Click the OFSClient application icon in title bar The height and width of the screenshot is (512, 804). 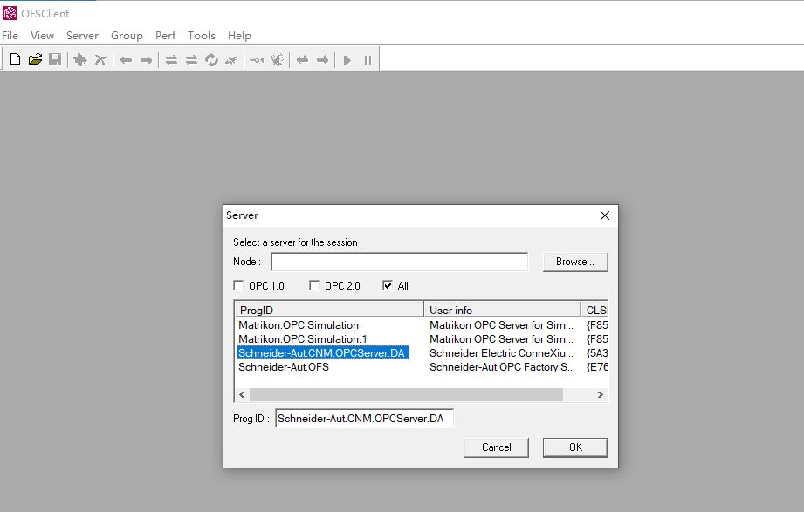pos(10,13)
